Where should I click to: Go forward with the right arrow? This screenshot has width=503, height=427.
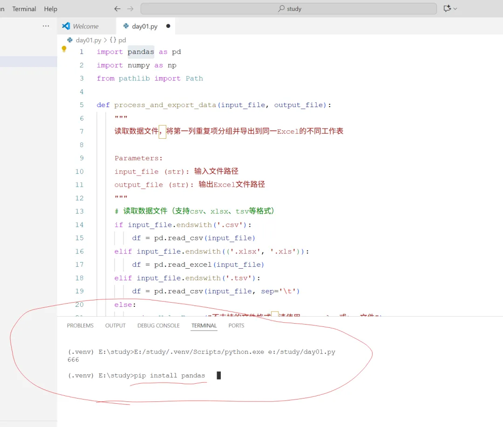(x=130, y=9)
